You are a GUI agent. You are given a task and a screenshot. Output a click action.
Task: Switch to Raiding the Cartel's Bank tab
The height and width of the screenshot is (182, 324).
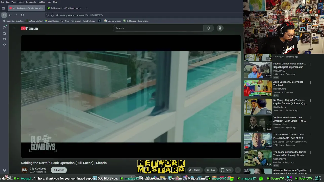click(x=27, y=8)
